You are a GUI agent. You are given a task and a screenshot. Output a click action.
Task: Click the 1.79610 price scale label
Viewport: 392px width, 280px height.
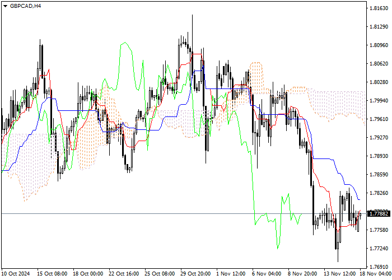pyautogui.click(x=379, y=119)
